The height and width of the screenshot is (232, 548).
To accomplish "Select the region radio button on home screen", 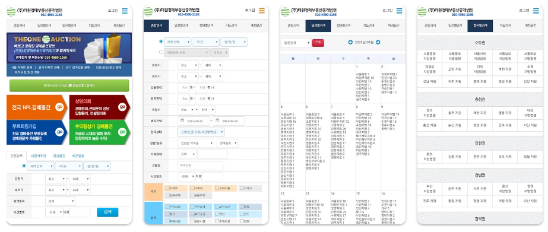I will coord(24,166).
